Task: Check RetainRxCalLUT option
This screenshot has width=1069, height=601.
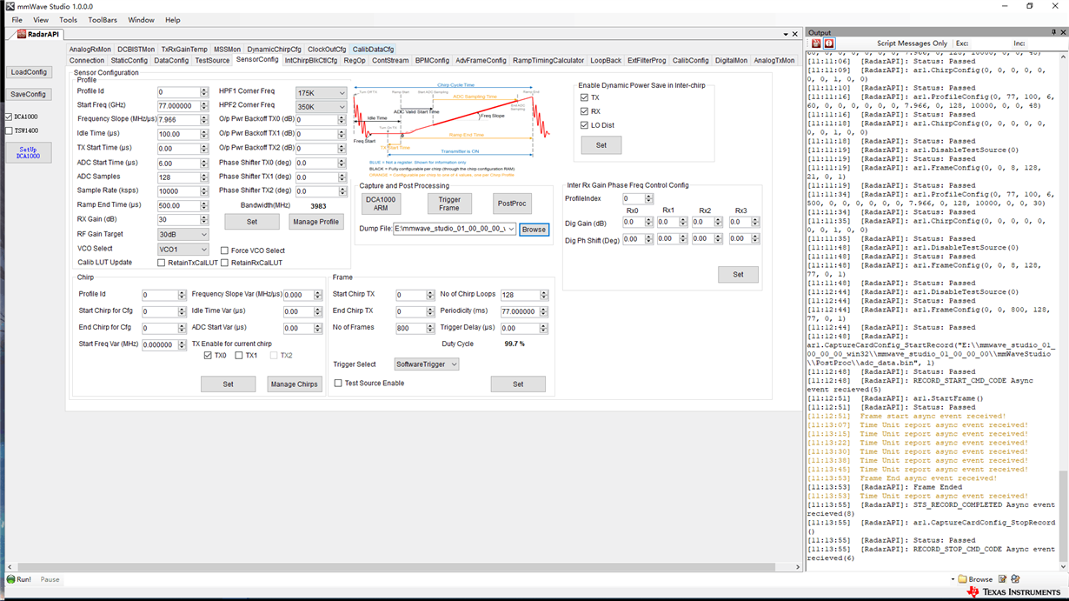Action: coord(224,263)
